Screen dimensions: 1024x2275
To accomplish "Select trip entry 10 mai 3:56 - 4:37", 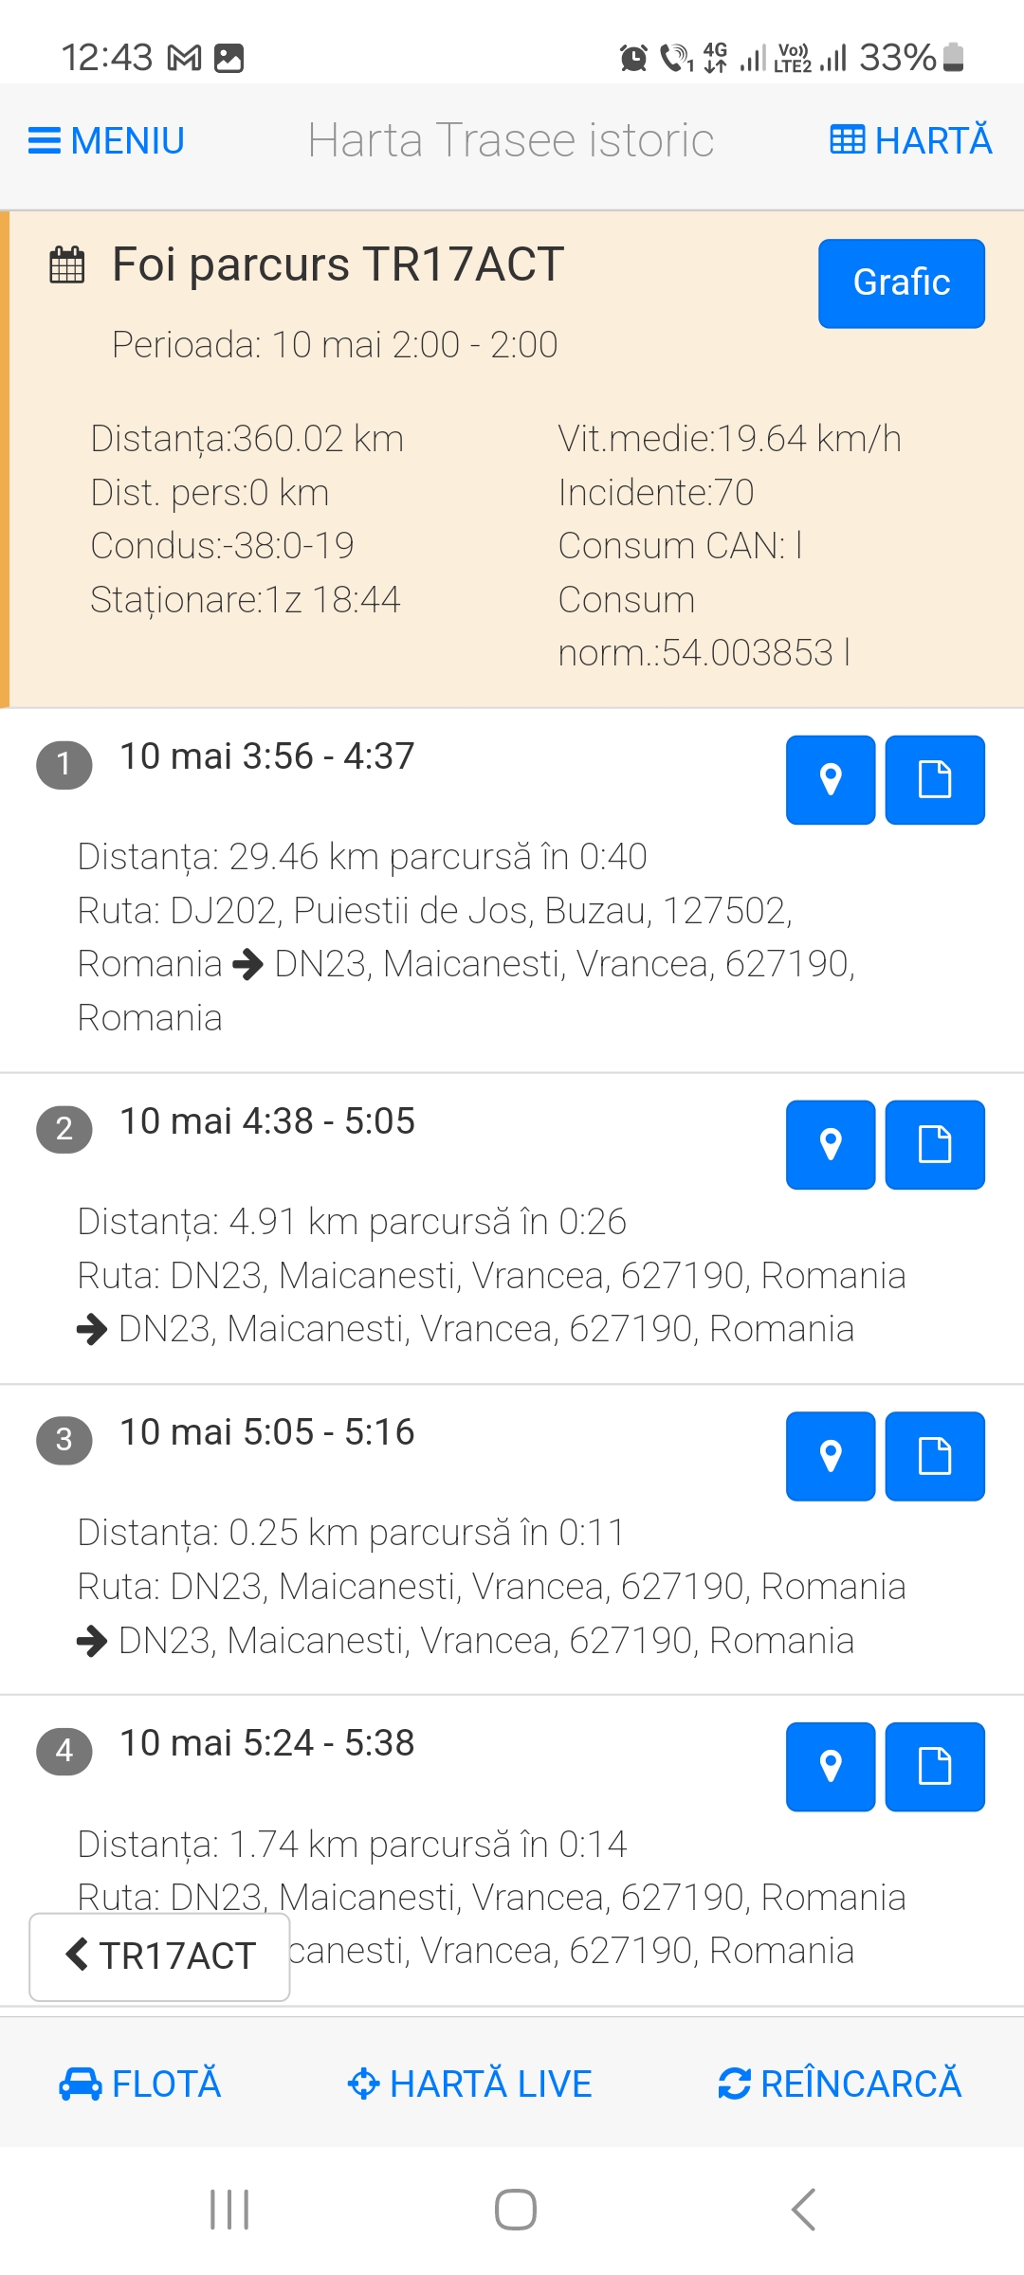I will coord(266,756).
